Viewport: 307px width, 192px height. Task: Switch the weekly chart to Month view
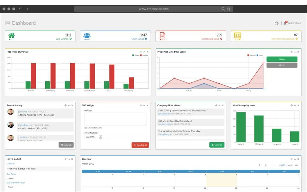click(282, 65)
